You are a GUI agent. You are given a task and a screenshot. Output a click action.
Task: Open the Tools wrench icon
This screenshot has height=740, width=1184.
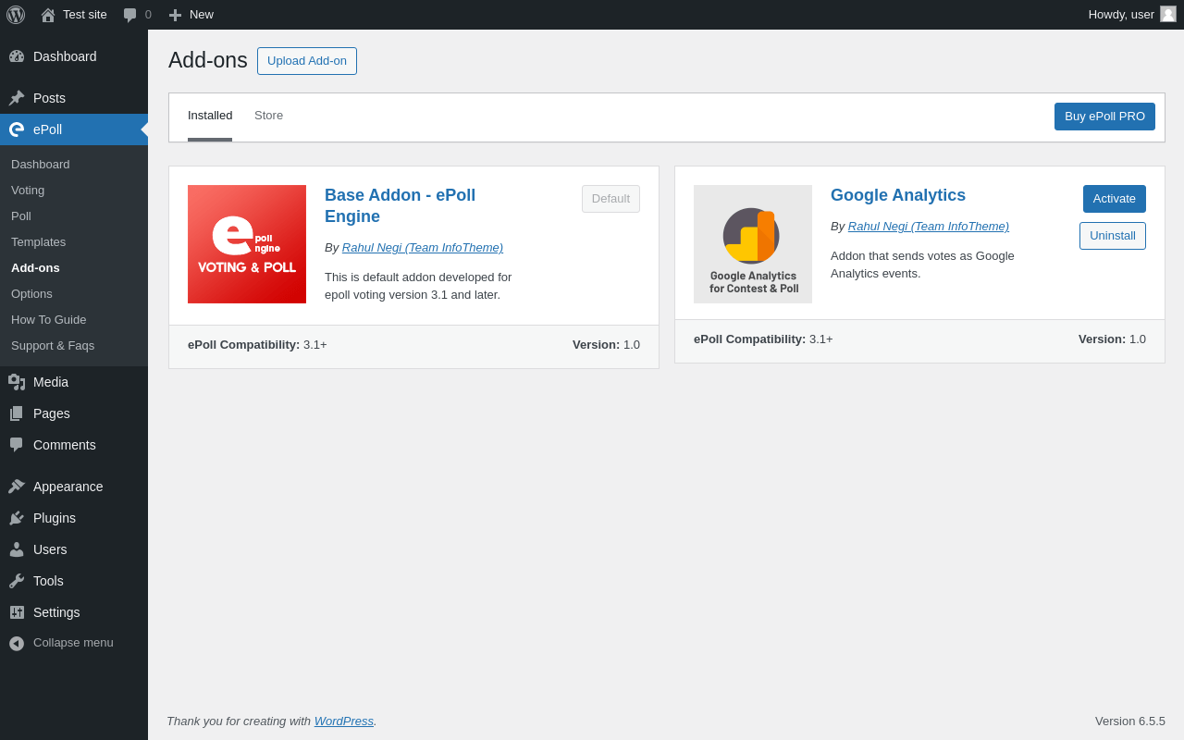17,581
